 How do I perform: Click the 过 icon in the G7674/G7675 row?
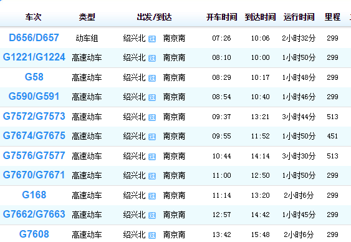[152, 137]
